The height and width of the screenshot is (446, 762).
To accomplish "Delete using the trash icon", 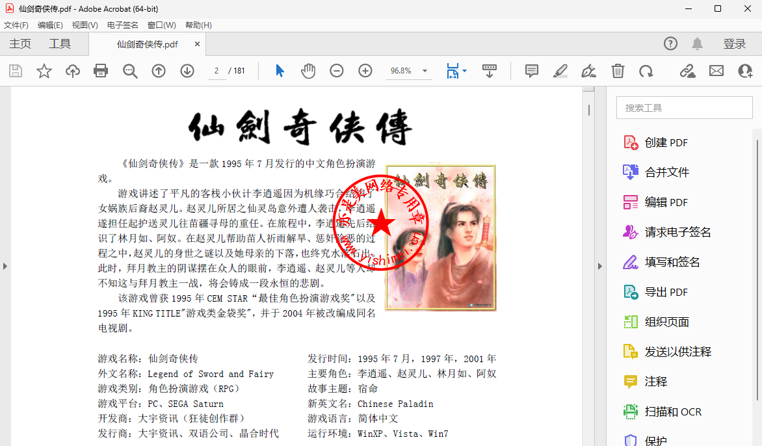I will click(x=618, y=71).
